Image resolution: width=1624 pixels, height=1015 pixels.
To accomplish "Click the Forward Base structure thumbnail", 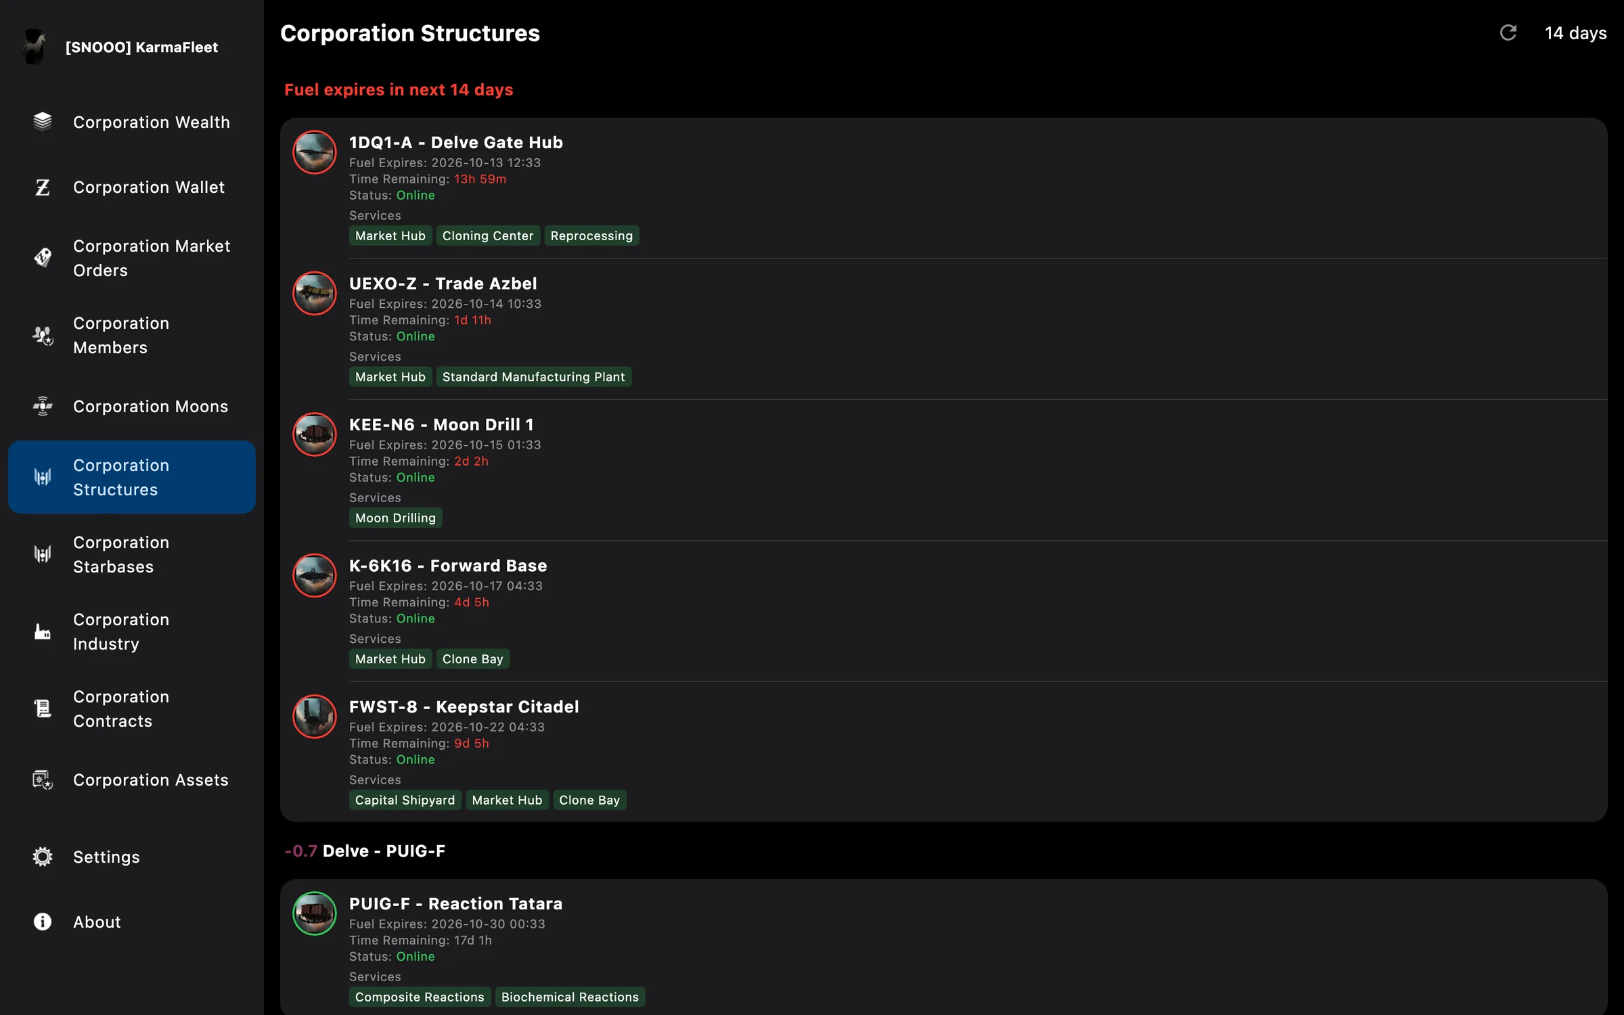I will (x=315, y=575).
